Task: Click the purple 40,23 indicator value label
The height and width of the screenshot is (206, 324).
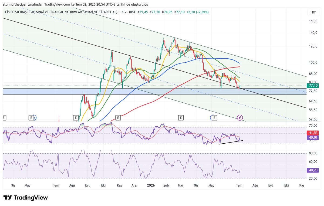Action: point(313,170)
